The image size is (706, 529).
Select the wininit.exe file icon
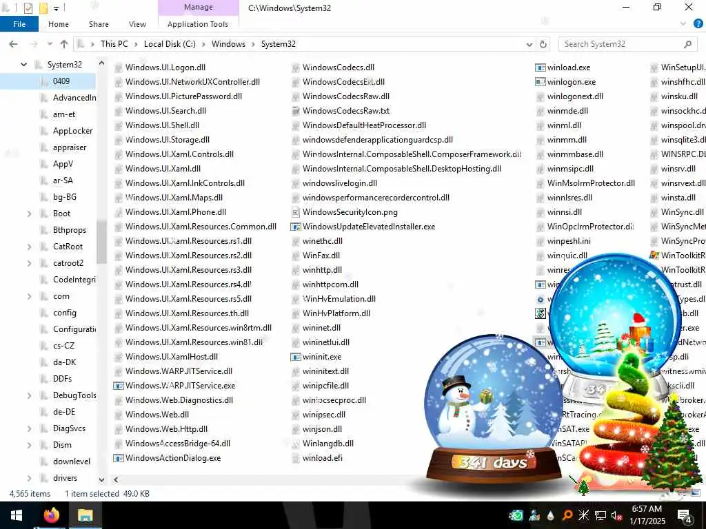pyautogui.click(x=295, y=357)
